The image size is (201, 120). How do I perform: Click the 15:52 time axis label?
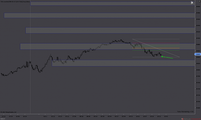4,116
